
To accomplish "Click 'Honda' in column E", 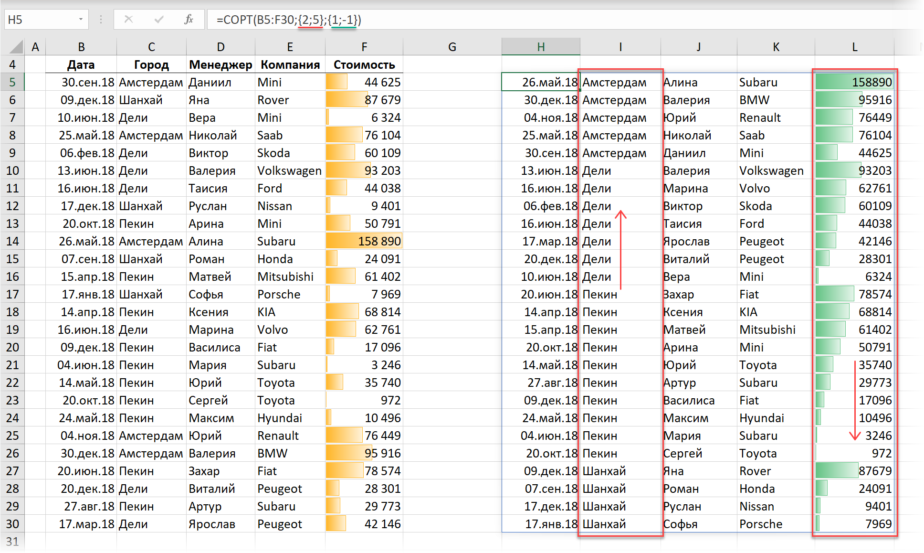I will [x=290, y=259].
